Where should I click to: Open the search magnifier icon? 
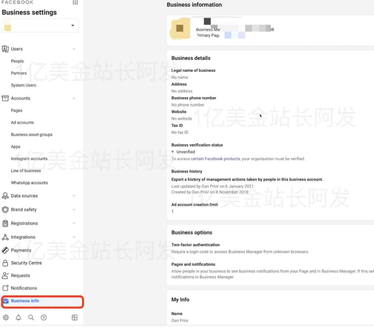tap(31, 317)
